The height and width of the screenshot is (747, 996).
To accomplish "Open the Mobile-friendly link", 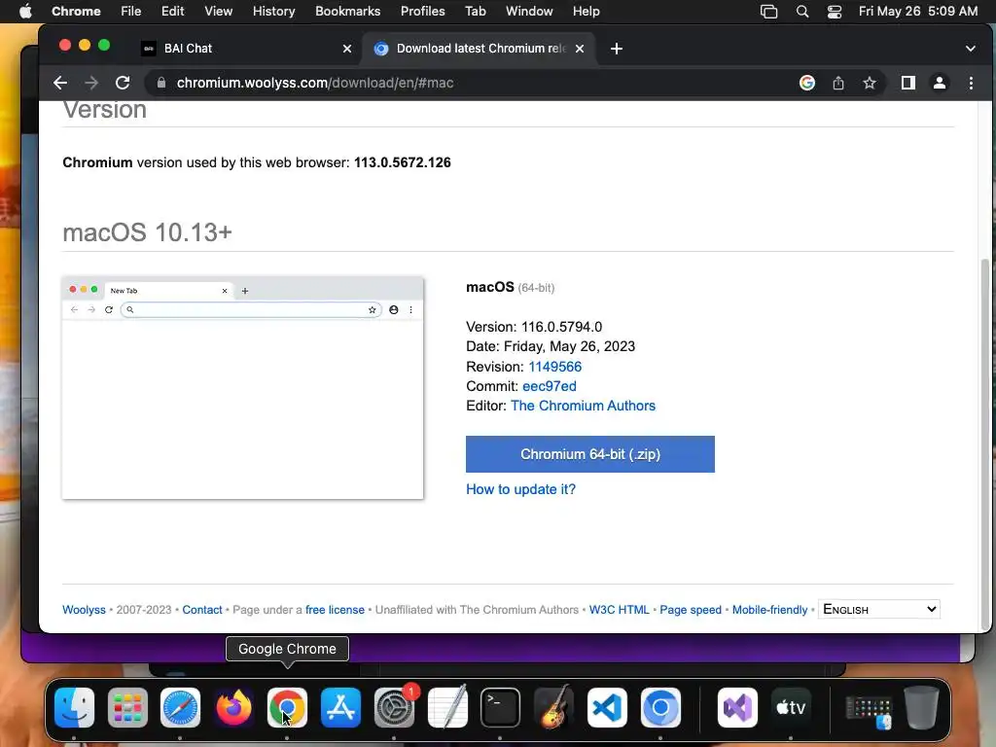I will (x=769, y=610).
